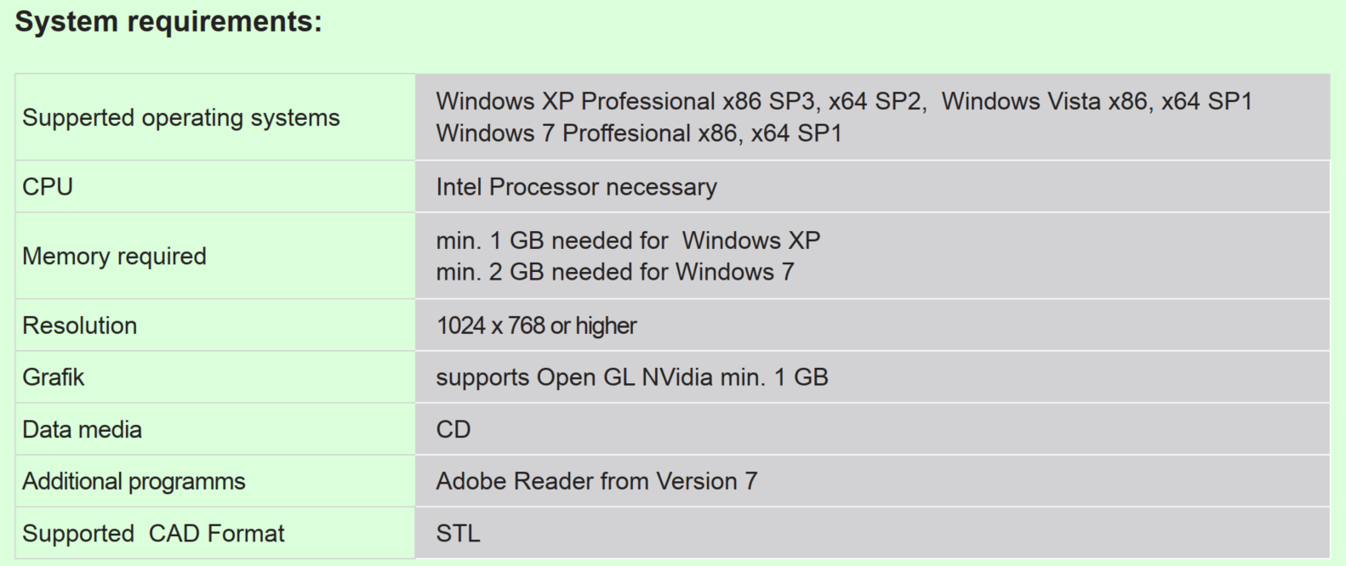Screen dimensions: 1346x566
Task: Click the 1 GB Windows XP line
Action: point(628,241)
